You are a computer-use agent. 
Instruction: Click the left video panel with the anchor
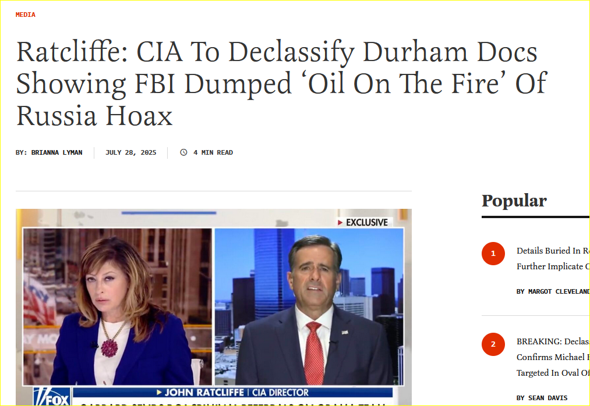click(118, 307)
